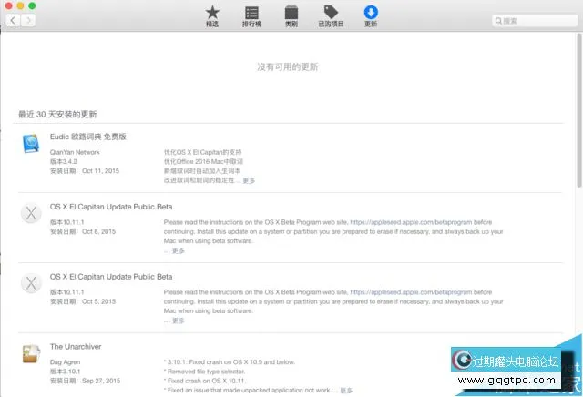Select the 更新 (Updates) download tab

371,16
